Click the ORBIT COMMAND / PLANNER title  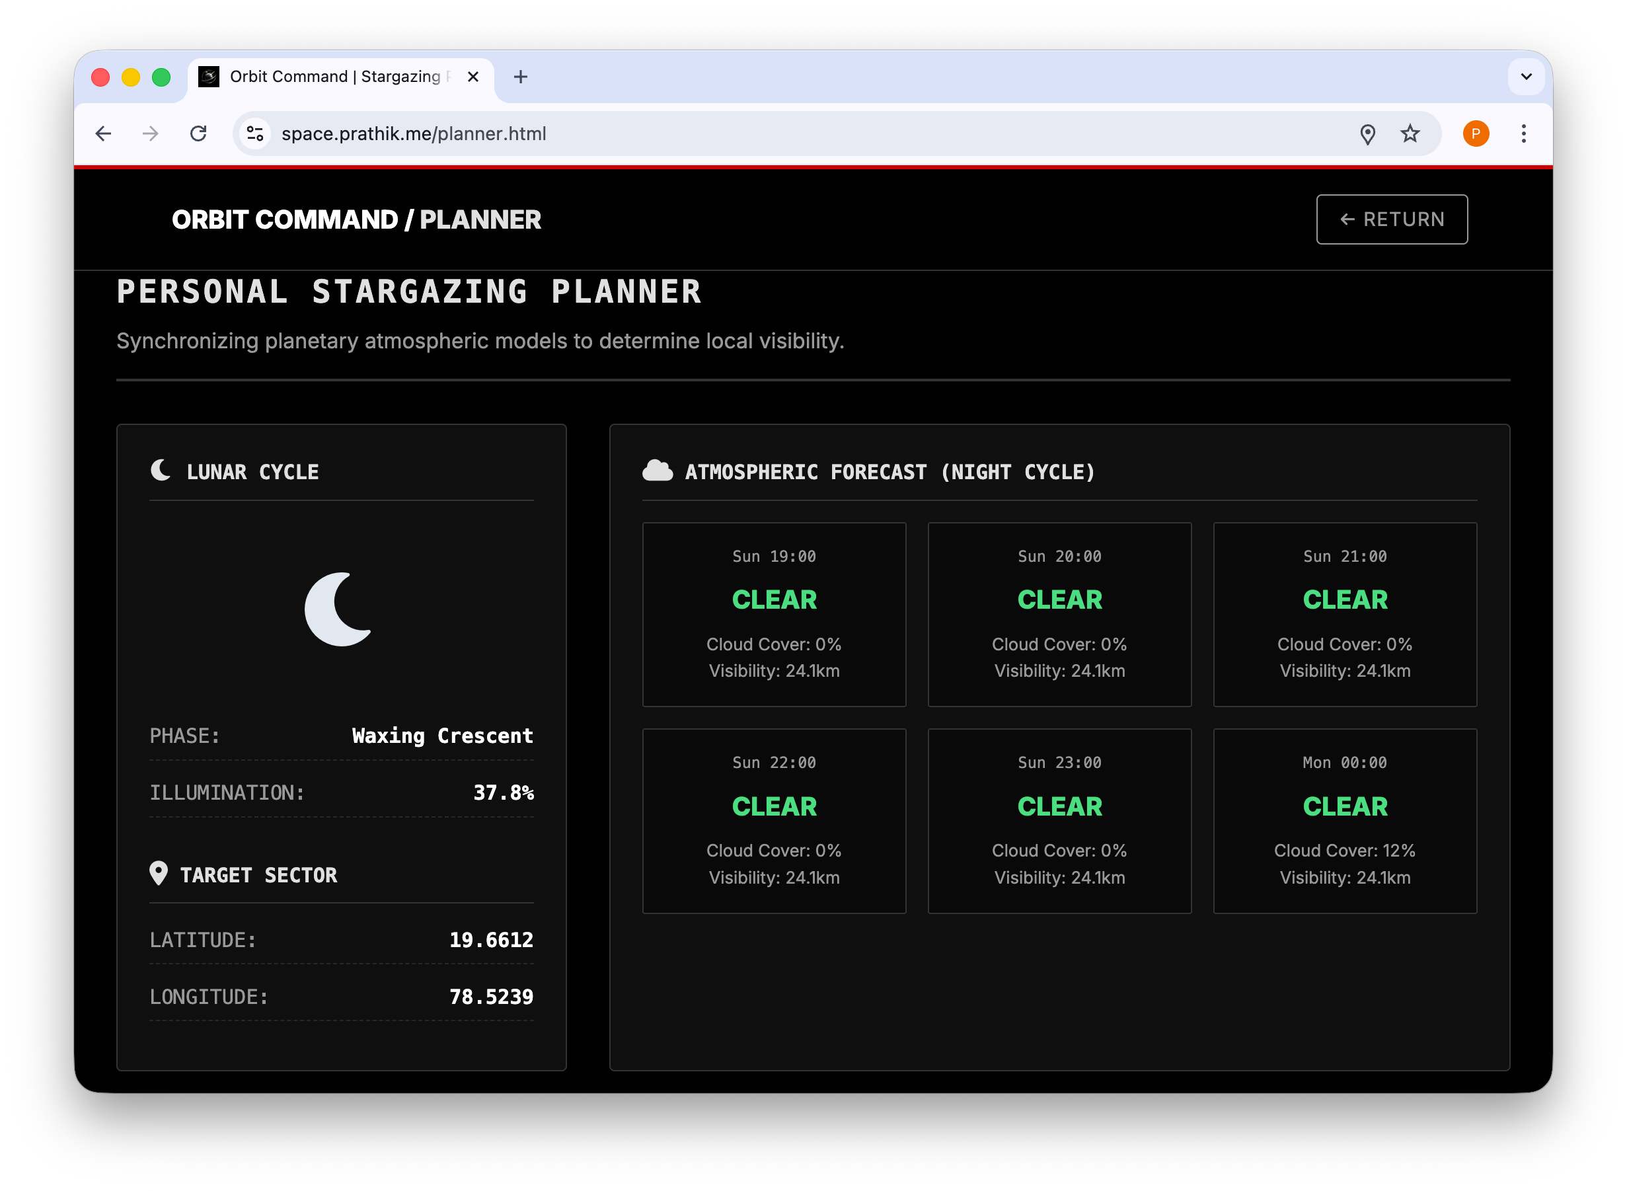pos(356,220)
